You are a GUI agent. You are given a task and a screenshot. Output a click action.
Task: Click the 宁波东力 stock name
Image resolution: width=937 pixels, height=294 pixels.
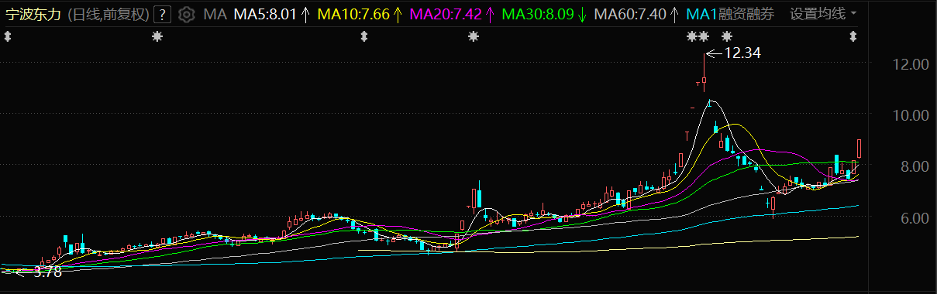pyautogui.click(x=33, y=14)
